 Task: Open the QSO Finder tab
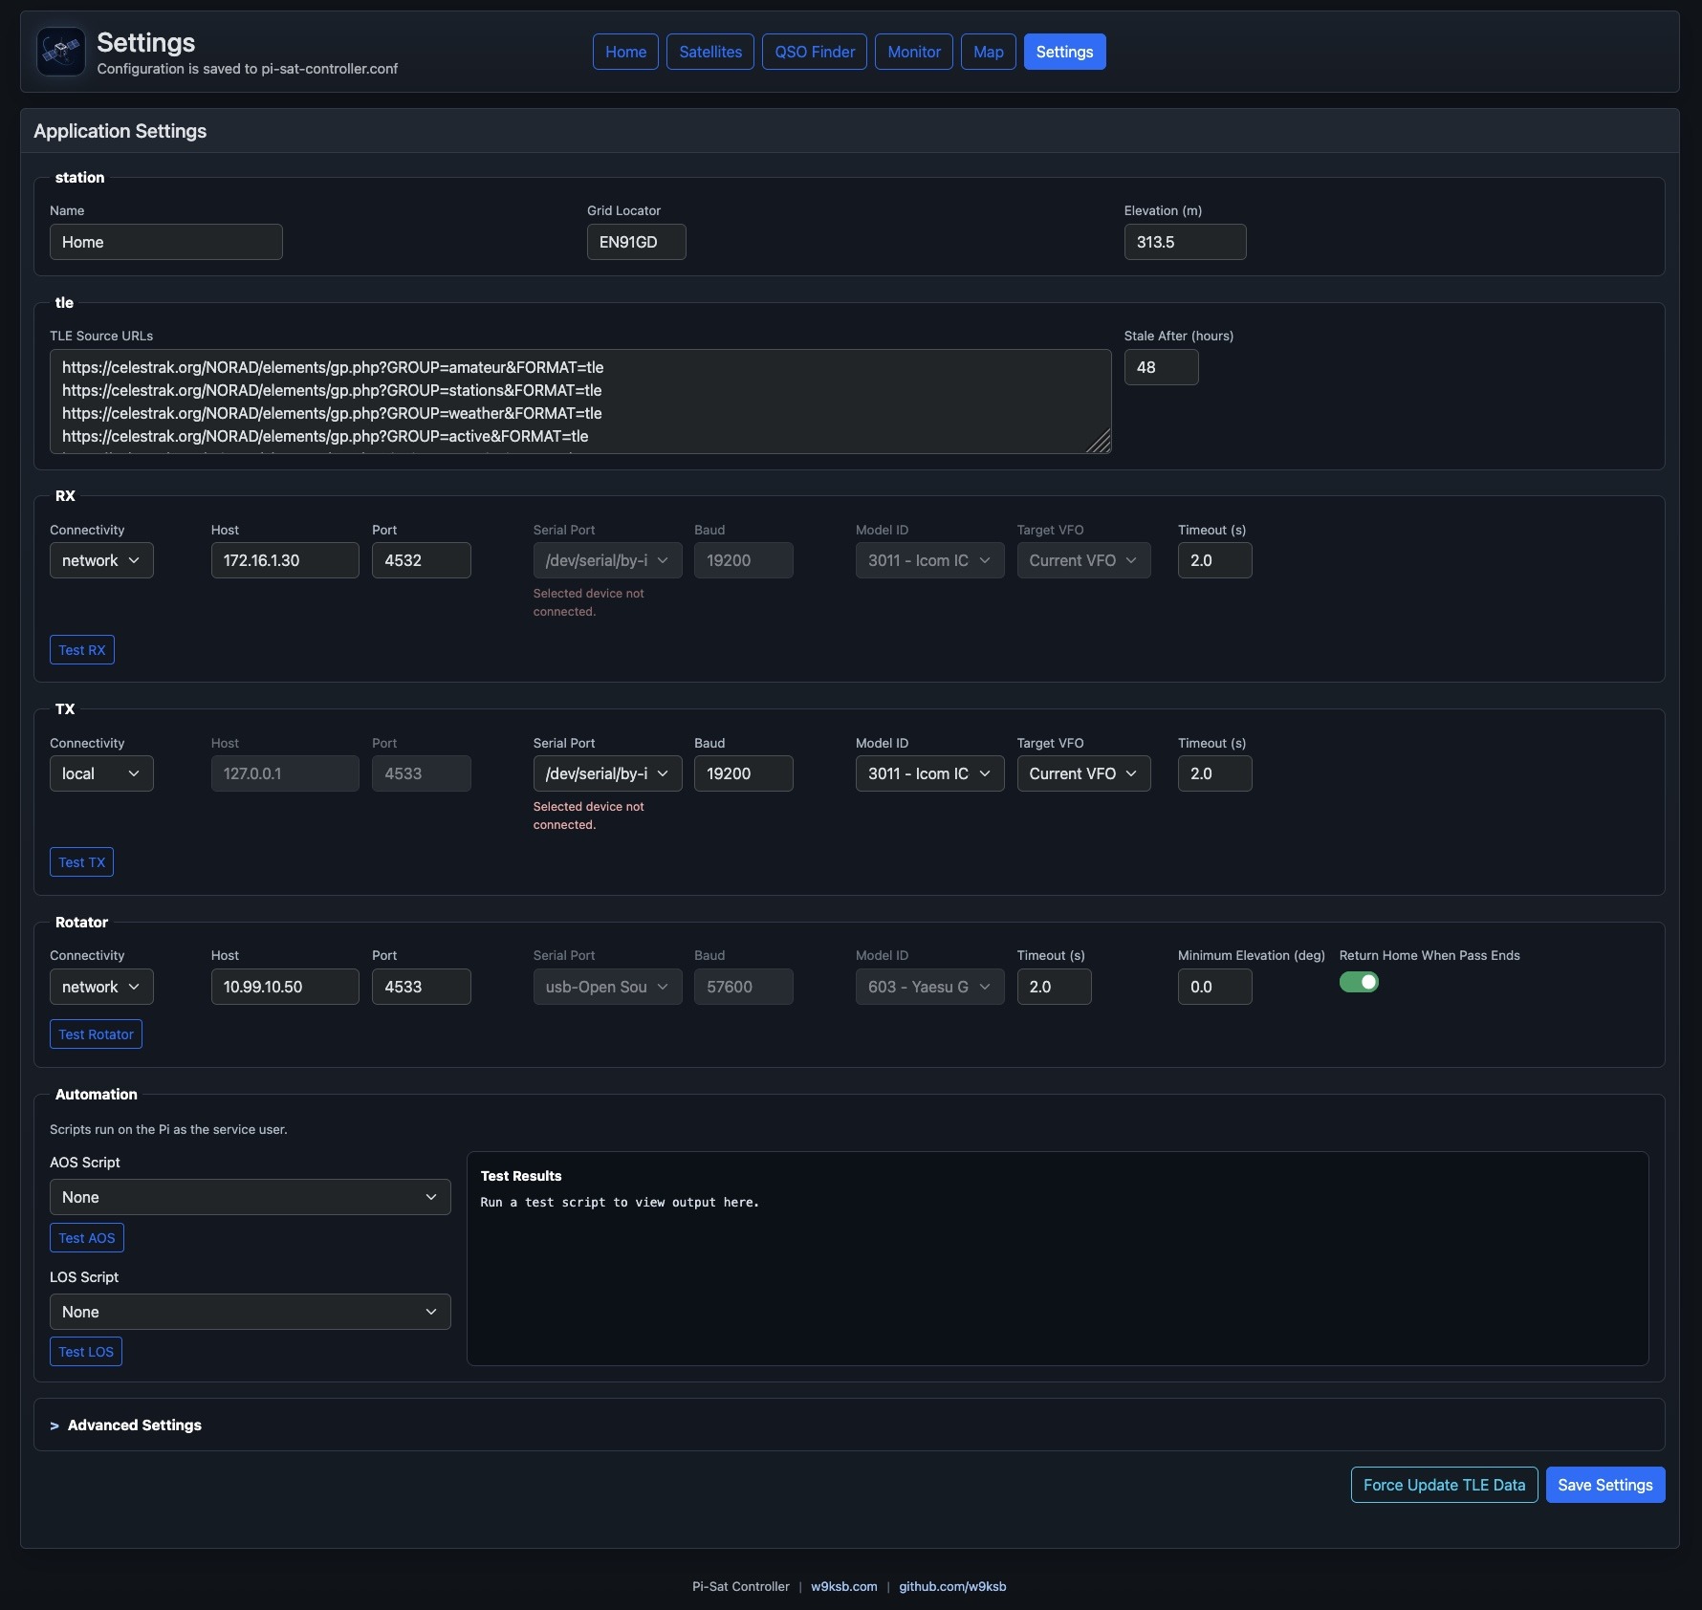coord(815,52)
